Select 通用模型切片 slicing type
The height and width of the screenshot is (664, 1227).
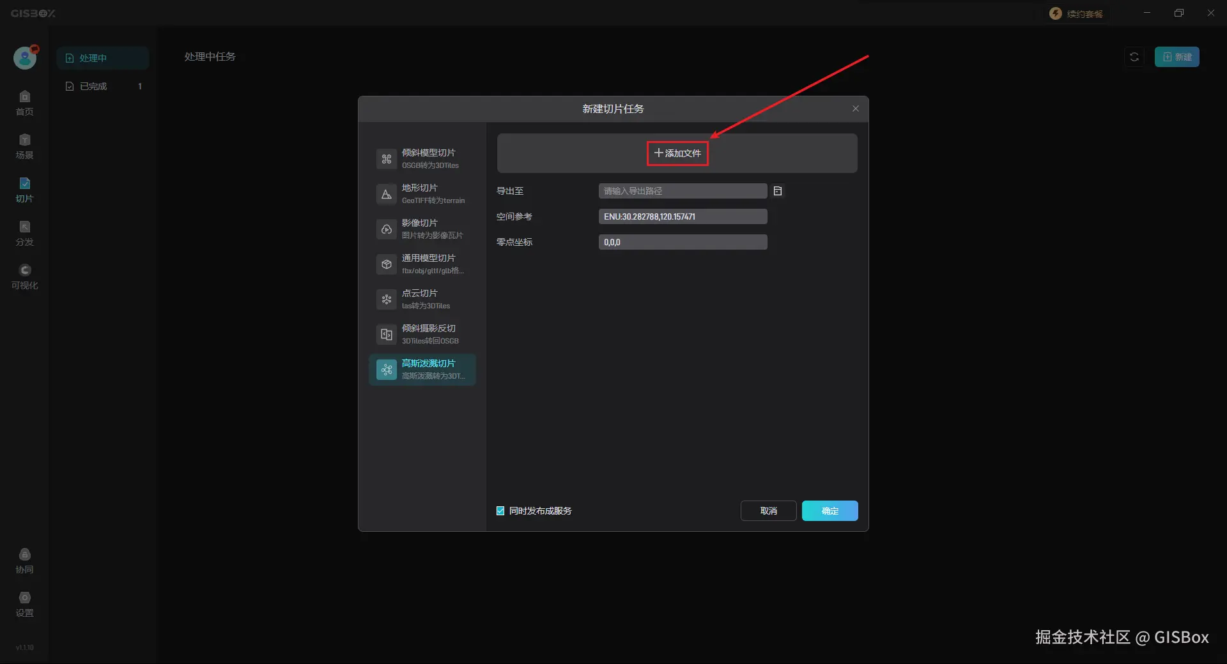422,264
